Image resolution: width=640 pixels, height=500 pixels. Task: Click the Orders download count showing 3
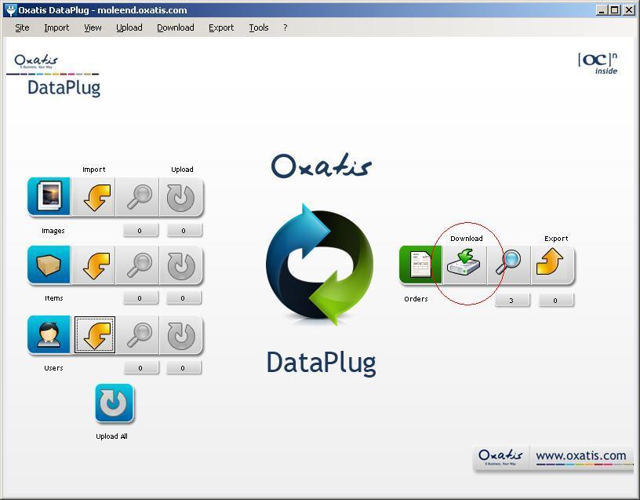point(512,301)
